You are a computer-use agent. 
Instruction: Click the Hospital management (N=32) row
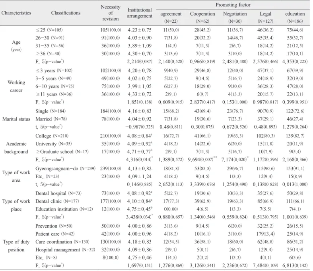[x=156, y=250]
